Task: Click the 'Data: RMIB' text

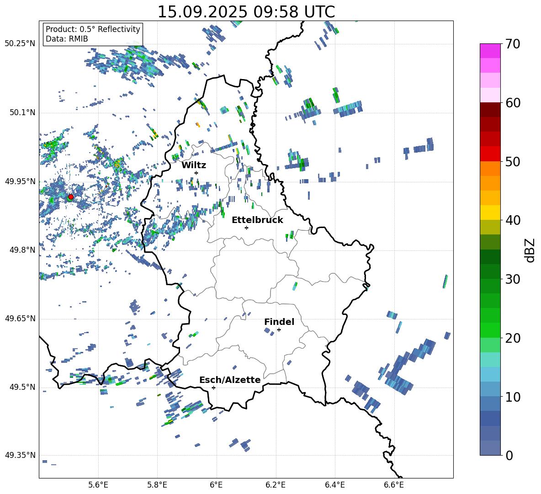Action: pos(67,39)
